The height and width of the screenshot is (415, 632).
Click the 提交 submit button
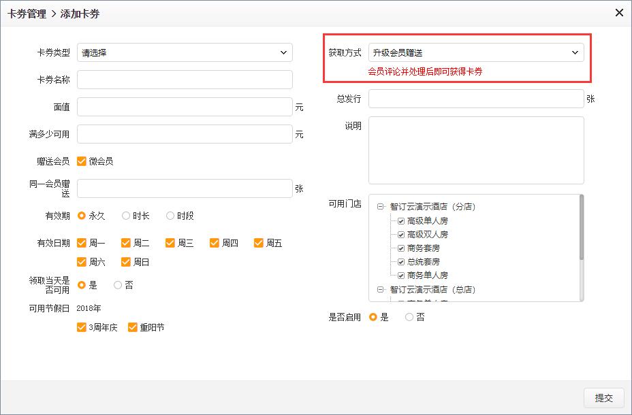pos(603,398)
